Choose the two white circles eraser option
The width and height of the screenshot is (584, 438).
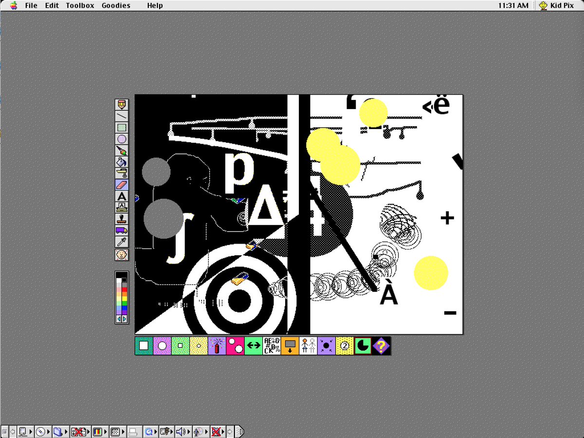coord(235,346)
